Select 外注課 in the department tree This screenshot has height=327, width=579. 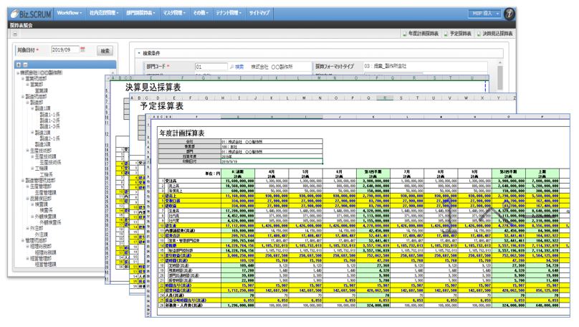click(41, 234)
